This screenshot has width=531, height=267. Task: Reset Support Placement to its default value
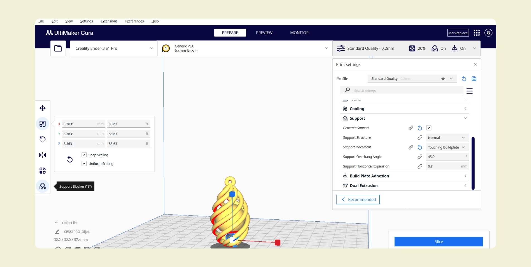(420, 147)
